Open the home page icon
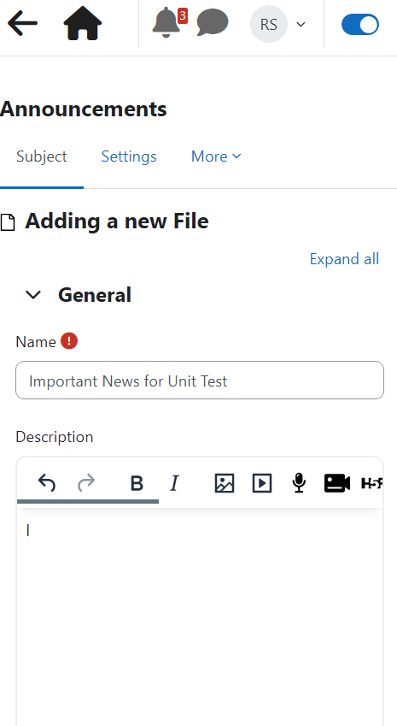 coord(83,23)
